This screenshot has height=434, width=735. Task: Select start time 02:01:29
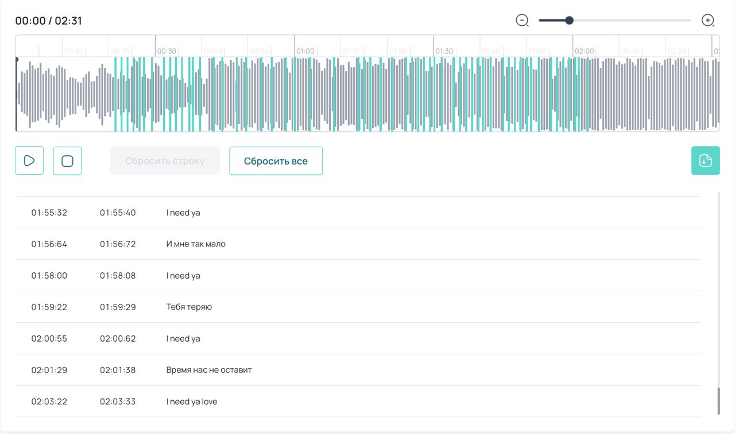pos(49,370)
